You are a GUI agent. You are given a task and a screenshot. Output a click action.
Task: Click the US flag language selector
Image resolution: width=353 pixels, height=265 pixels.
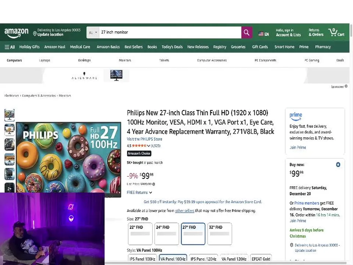click(264, 34)
